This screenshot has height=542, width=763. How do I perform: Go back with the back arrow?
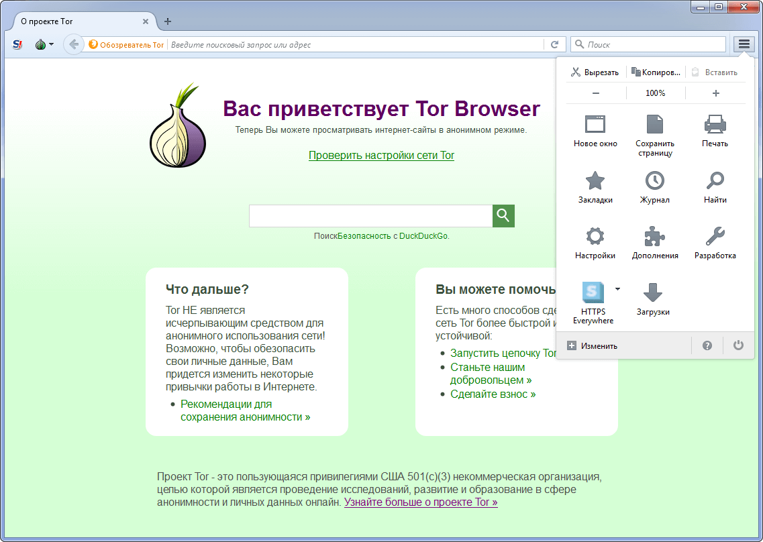(73, 44)
